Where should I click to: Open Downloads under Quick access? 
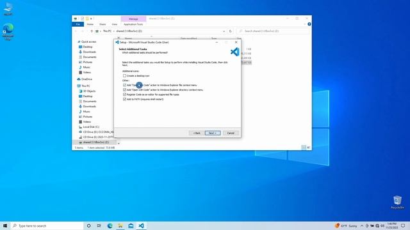click(90, 52)
